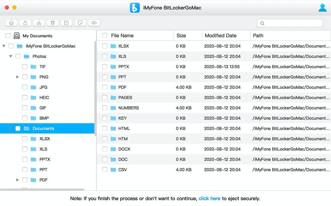Image resolution: width=331 pixels, height=206 pixels.
Task: Click the XLS name in the file list
Action: 122,56
